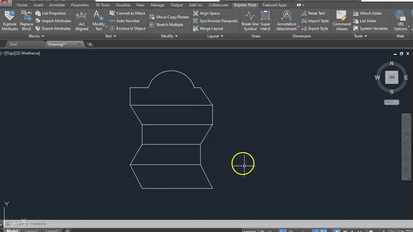Click West on the ViewCube compass

(377, 77)
